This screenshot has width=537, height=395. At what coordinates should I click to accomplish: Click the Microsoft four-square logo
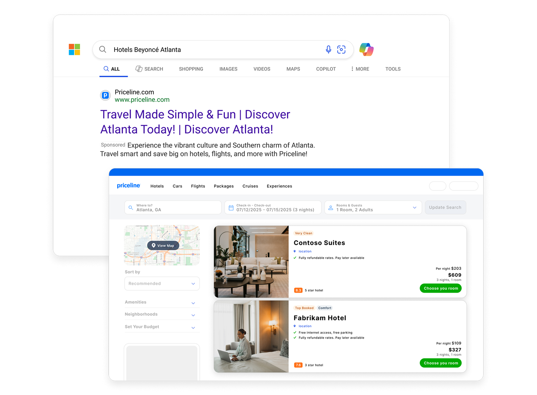74,50
